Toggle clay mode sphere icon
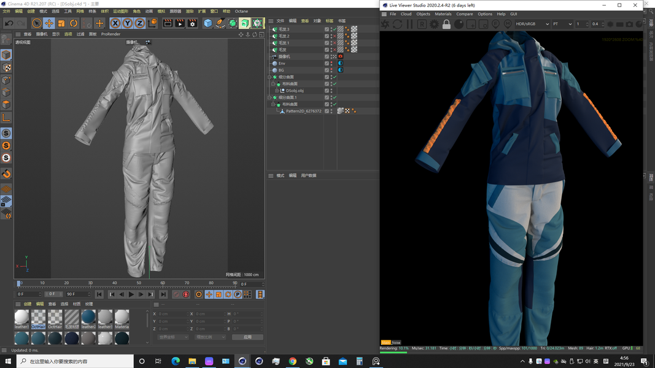The height and width of the screenshot is (368, 655). click(x=459, y=24)
